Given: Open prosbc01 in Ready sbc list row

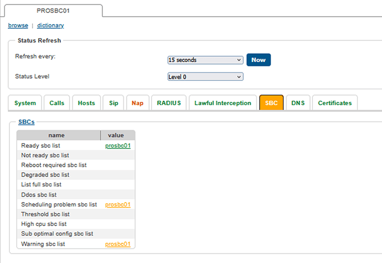Looking at the screenshot, I should (118, 146).
